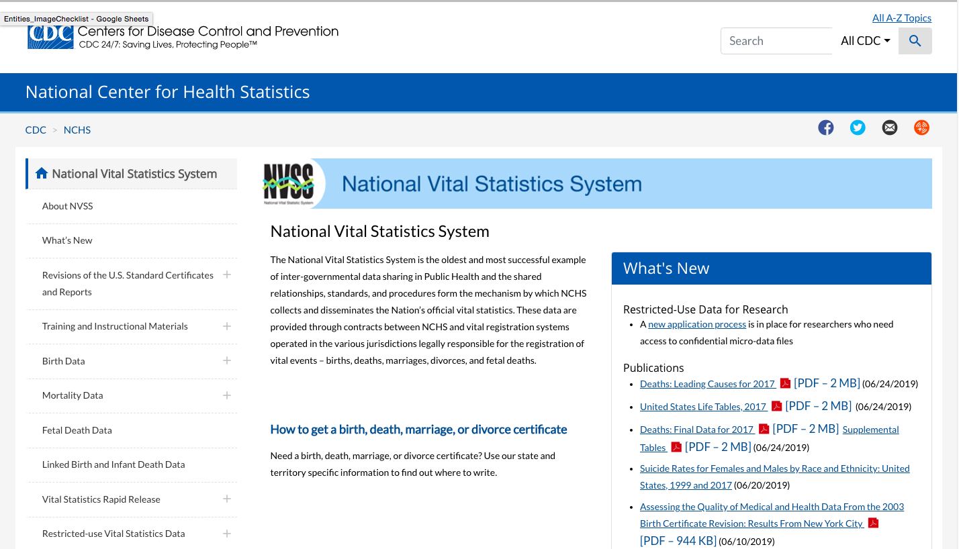Open Birth Data sidebar page
The width and height of the screenshot is (959, 549).
pos(63,361)
